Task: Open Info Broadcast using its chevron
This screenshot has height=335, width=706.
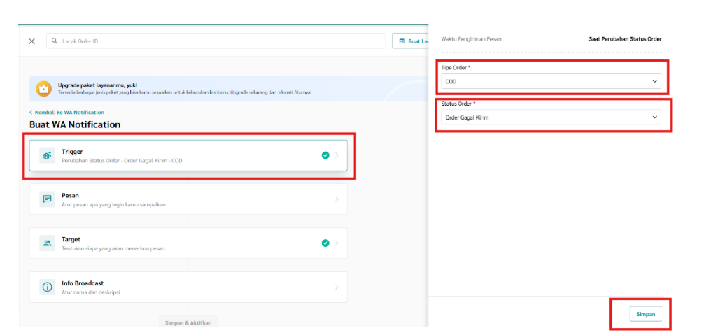Action: click(x=337, y=287)
